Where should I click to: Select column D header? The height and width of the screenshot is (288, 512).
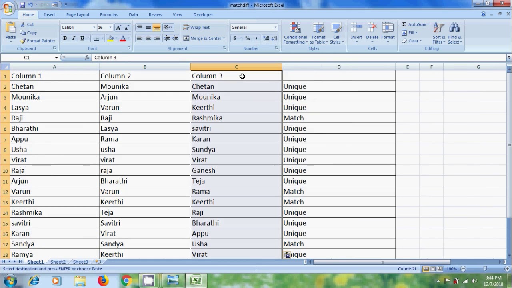339,67
